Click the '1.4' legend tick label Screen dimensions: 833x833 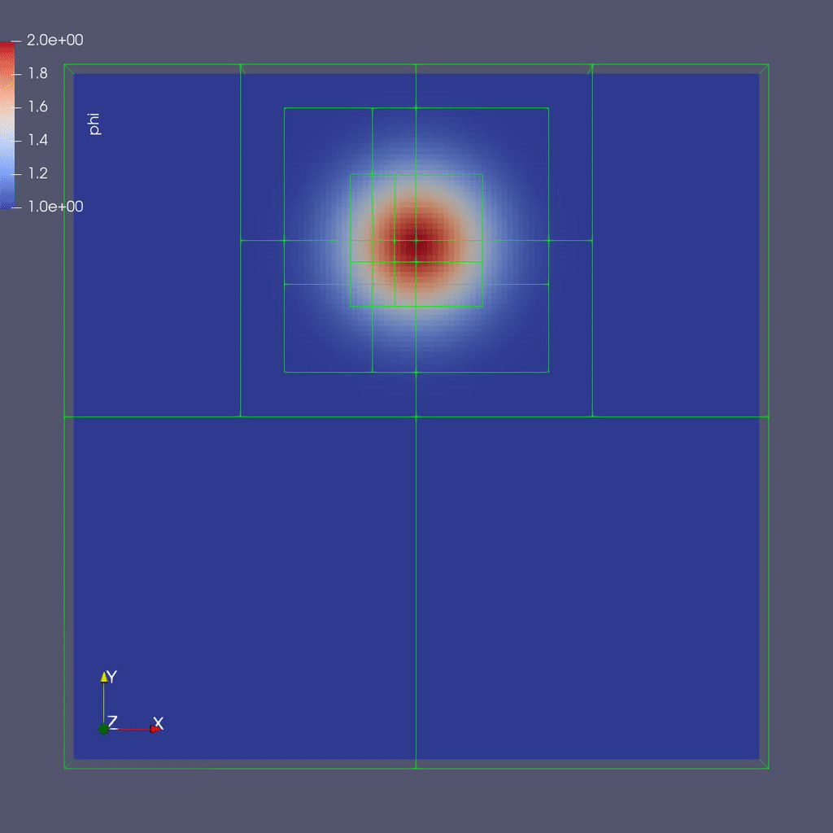coord(38,140)
